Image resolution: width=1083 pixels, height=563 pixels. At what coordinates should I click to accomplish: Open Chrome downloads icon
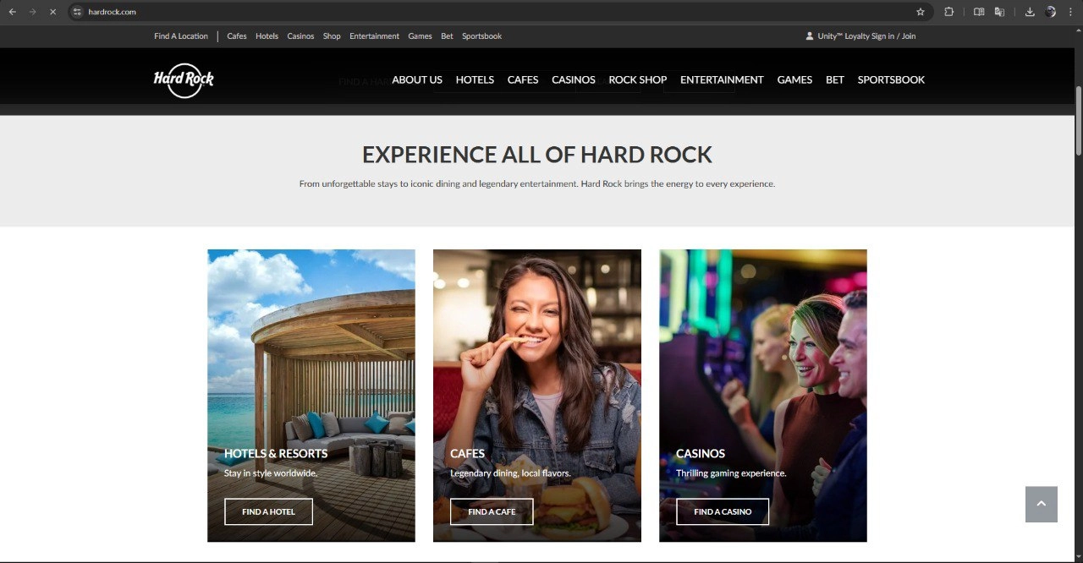click(1030, 12)
